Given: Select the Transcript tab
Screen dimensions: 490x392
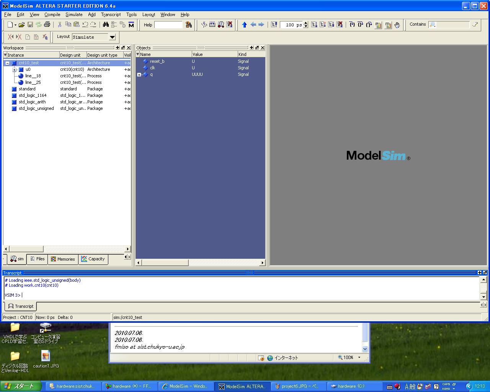Looking at the screenshot, I should [x=21, y=306].
